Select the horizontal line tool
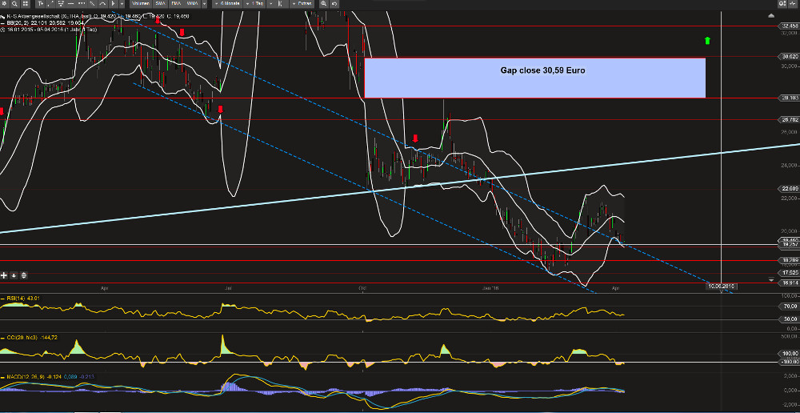Viewport: 800px width, 413px height. (x=71, y=3)
